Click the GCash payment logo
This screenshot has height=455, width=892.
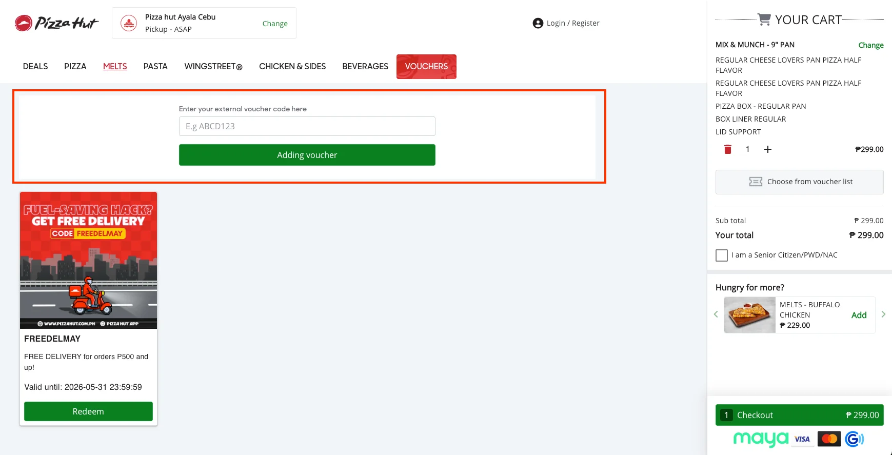pyautogui.click(x=855, y=439)
